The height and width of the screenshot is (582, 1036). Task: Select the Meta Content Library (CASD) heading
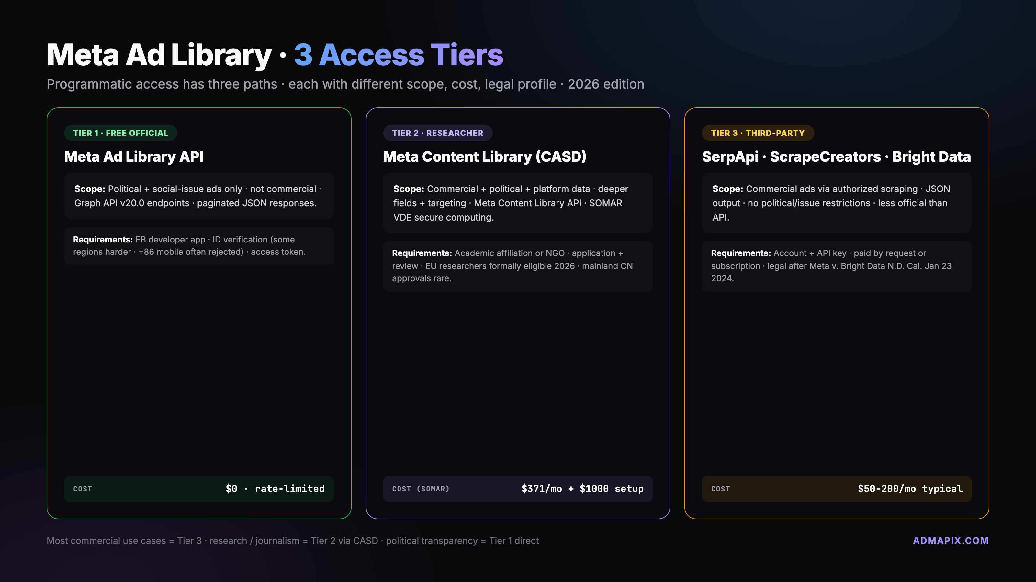484,156
